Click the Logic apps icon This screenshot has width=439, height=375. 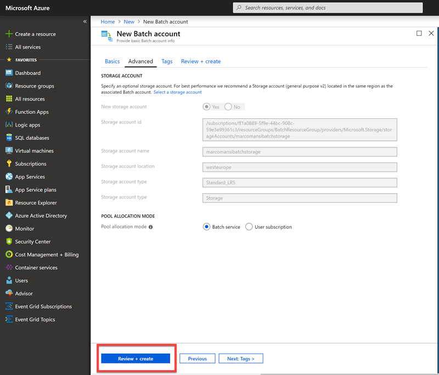point(9,124)
